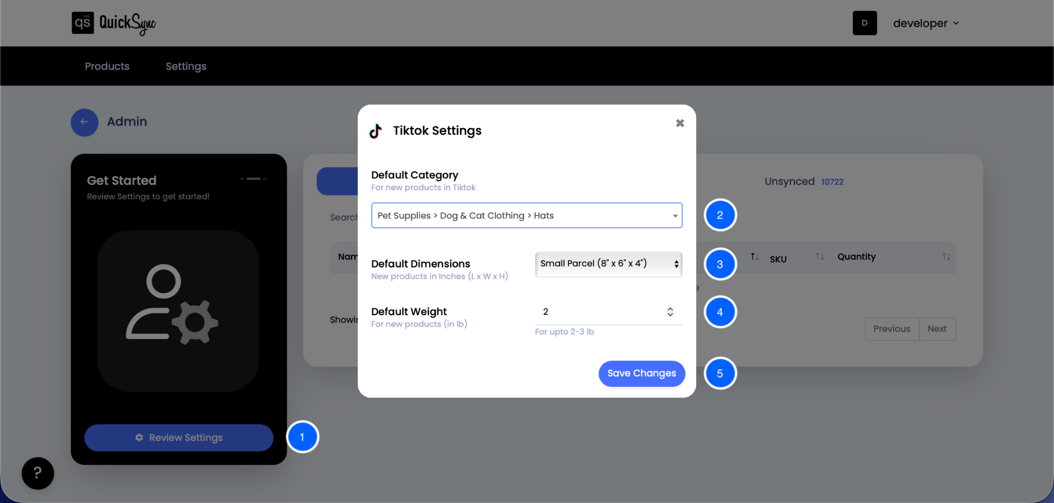This screenshot has width=1054, height=503.
Task: Click the gear icon on Review Settings button
Action: 138,438
